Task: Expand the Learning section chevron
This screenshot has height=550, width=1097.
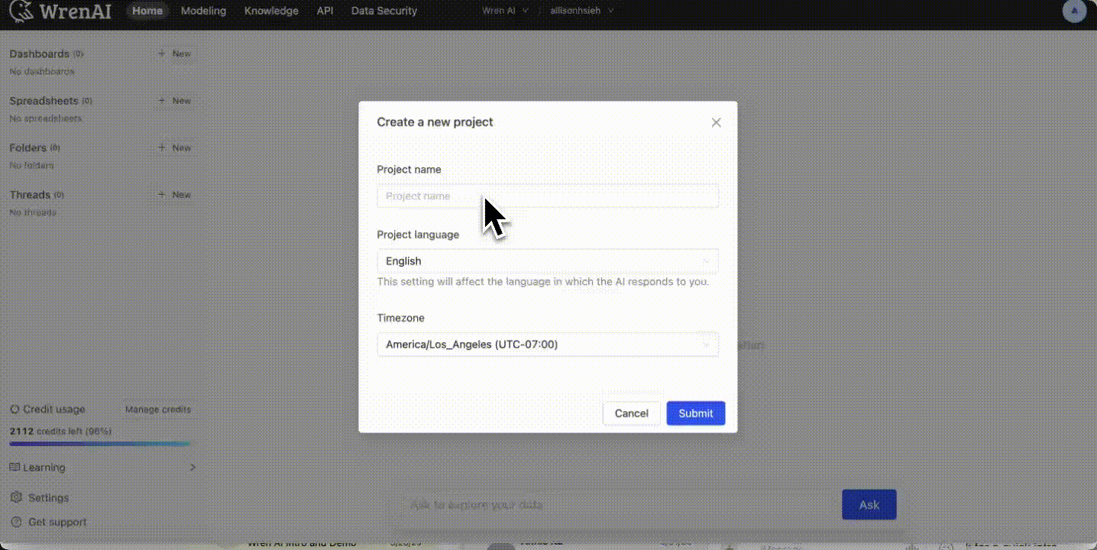Action: [193, 467]
